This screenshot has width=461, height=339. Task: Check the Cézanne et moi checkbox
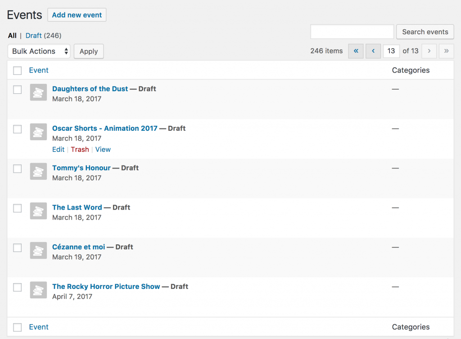18,248
